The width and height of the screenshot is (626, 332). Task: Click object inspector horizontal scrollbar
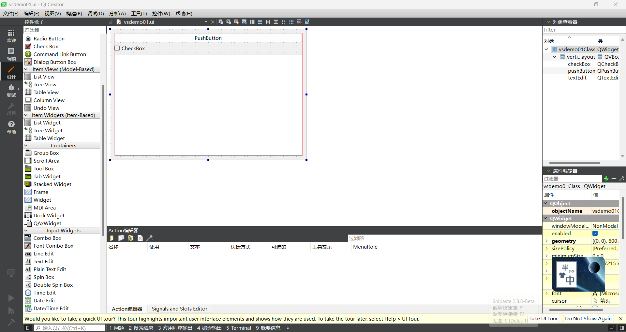tap(574, 163)
